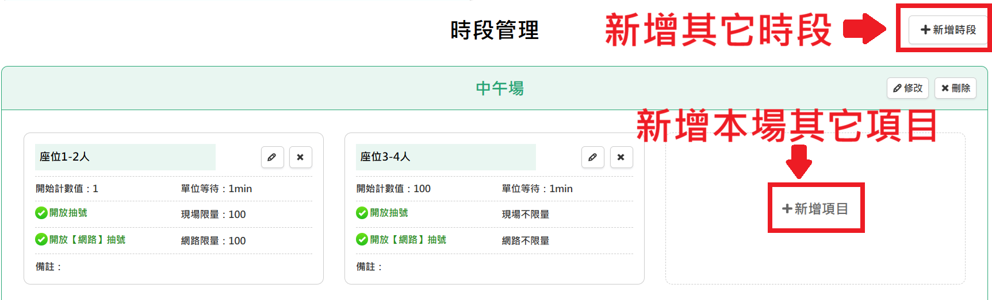Remove 座位3-4人 with its X icon

pyautogui.click(x=621, y=157)
